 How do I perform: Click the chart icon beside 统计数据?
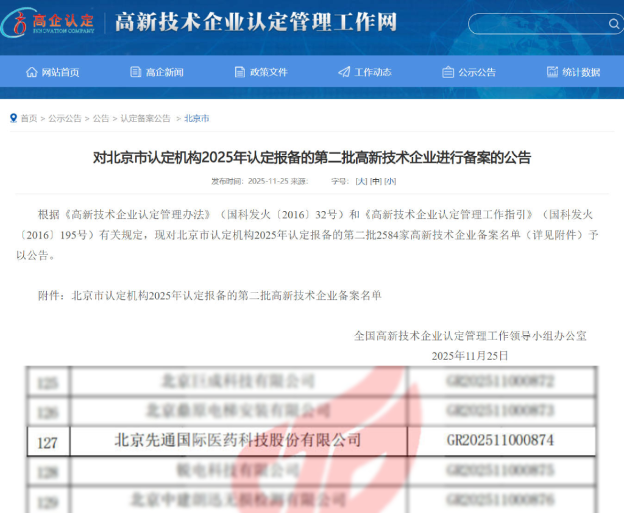(553, 72)
